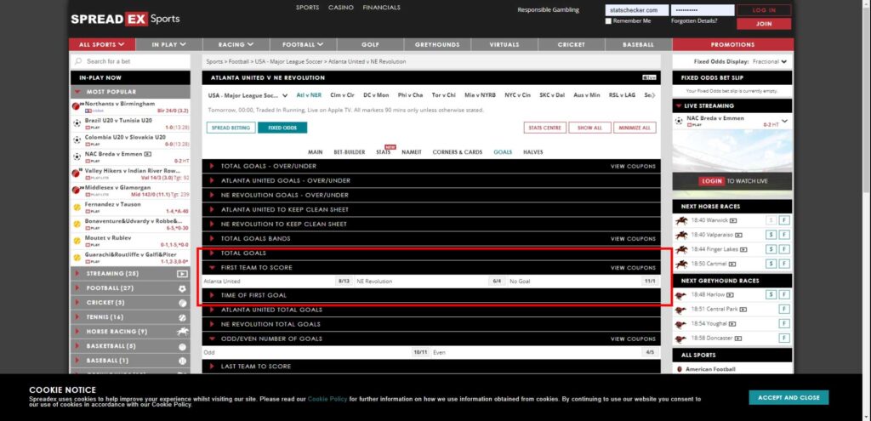The width and height of the screenshot is (871, 421).
Task: Click the streaming video icon beside Streaming (25)
Action: tap(182, 274)
